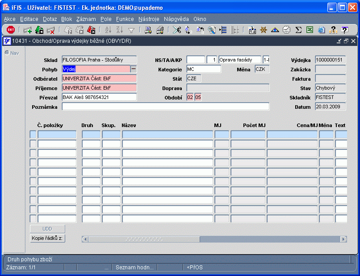Viewport: 360px width, 276px height.
Task: Click the scrollbar right arrow button
Action: 343,239
